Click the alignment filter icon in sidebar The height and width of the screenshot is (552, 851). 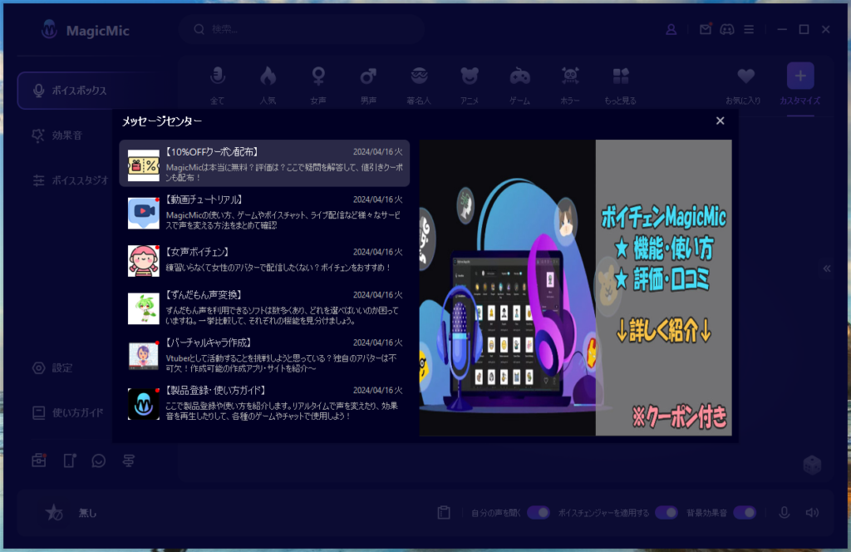point(129,461)
